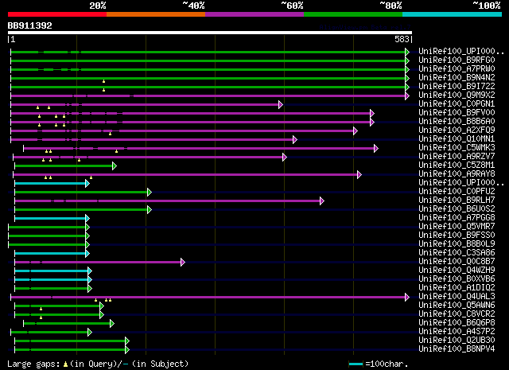Click the cyan C3SA86 alignment bar

[x=50, y=253]
